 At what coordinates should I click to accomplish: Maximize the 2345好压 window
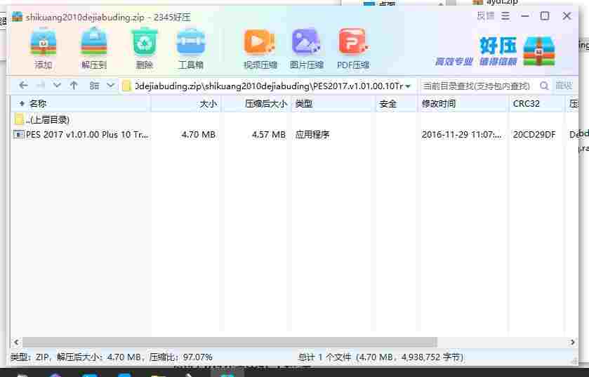coord(545,16)
